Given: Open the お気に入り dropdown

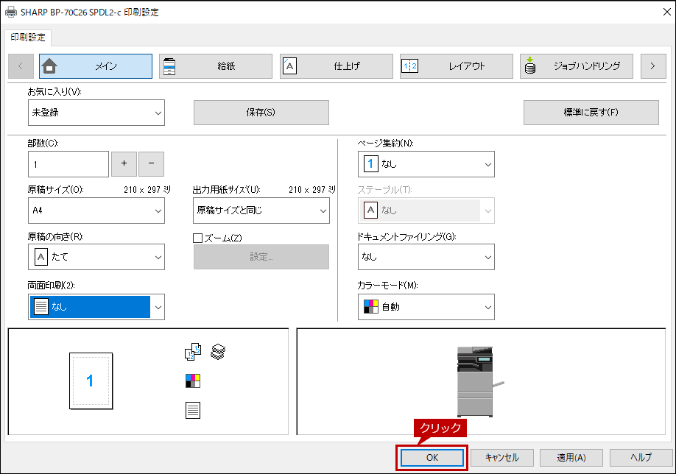Looking at the screenshot, I should 96,113.
